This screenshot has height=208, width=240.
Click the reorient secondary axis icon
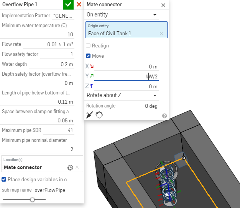pyautogui.click(x=99, y=115)
